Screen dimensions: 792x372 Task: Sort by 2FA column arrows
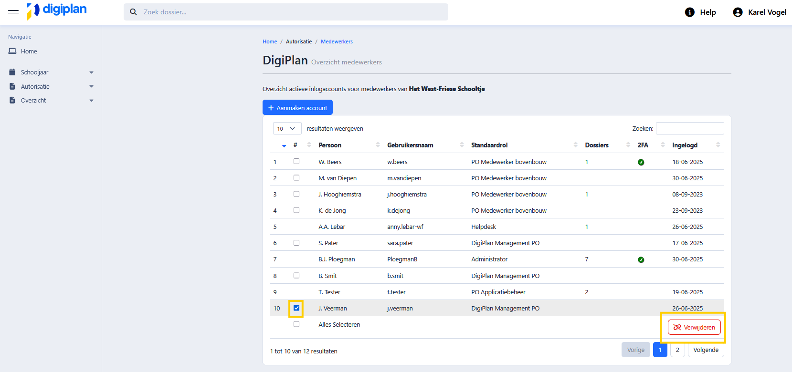(663, 145)
